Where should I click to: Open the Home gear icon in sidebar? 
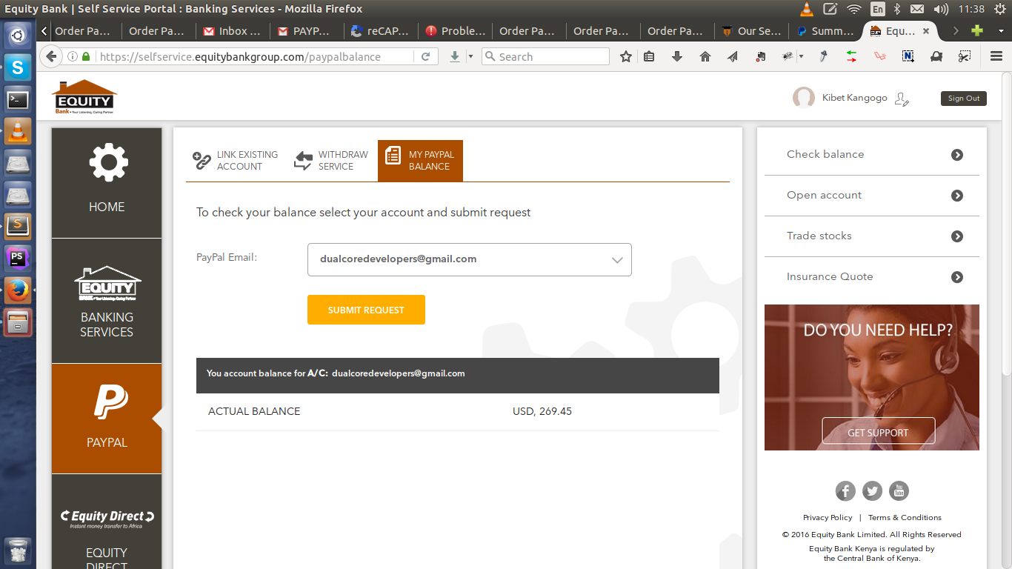pos(108,162)
